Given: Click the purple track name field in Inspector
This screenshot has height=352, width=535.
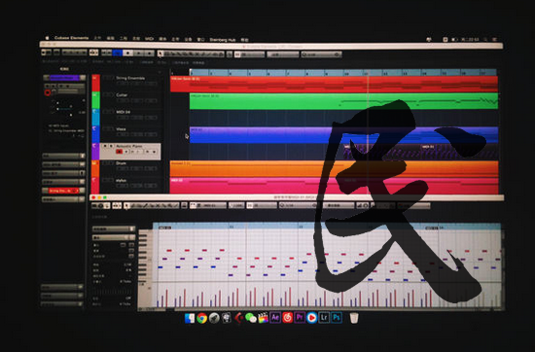Looking at the screenshot, I should (x=64, y=78).
